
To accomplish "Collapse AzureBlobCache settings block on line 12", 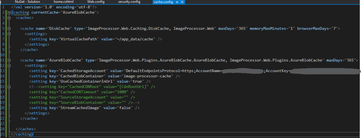I will (x=9, y=66).
